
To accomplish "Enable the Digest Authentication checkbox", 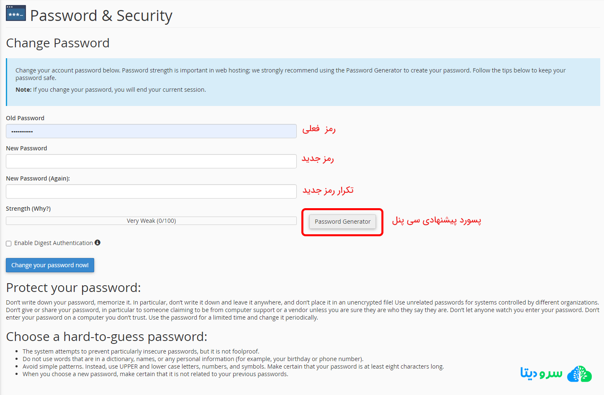I will [x=9, y=243].
